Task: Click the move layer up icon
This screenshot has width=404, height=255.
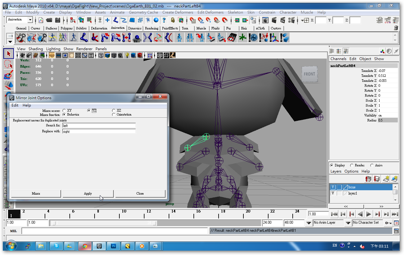Action: [x=368, y=179]
